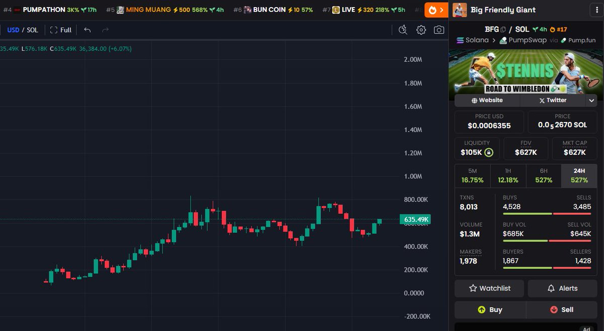Viewport: 604px width, 331px height.
Task: Click the PRICE SOL value box
Action: 563,122
